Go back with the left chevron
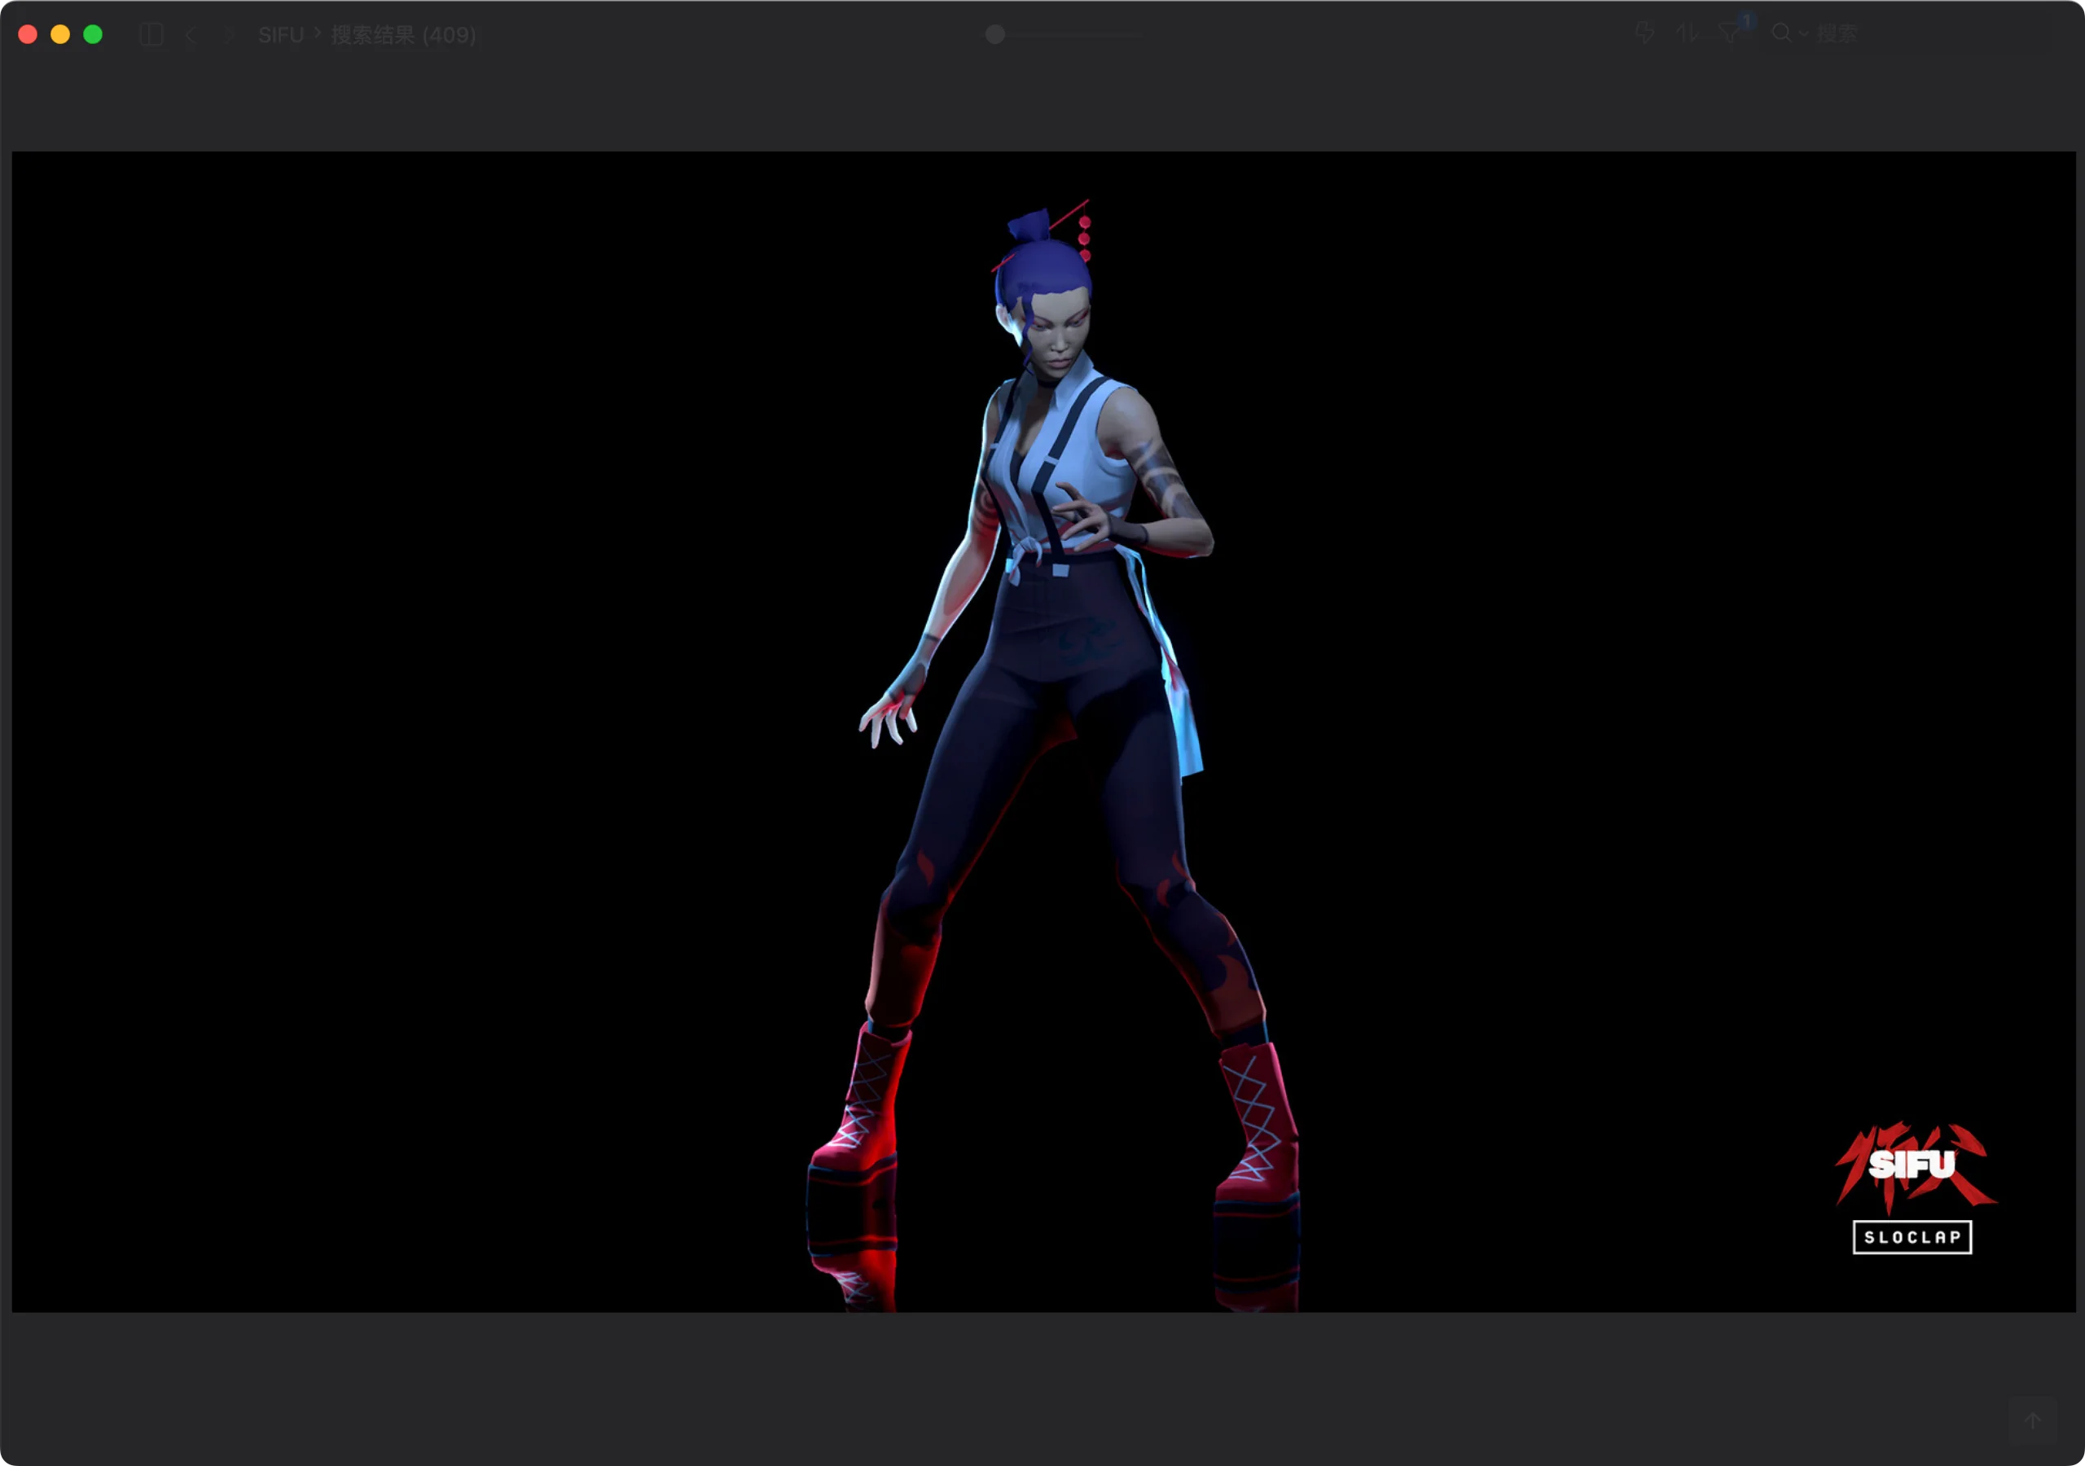This screenshot has height=1466, width=2085. 191,34
